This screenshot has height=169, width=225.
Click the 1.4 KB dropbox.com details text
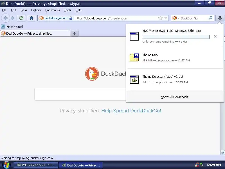[x=165, y=82]
